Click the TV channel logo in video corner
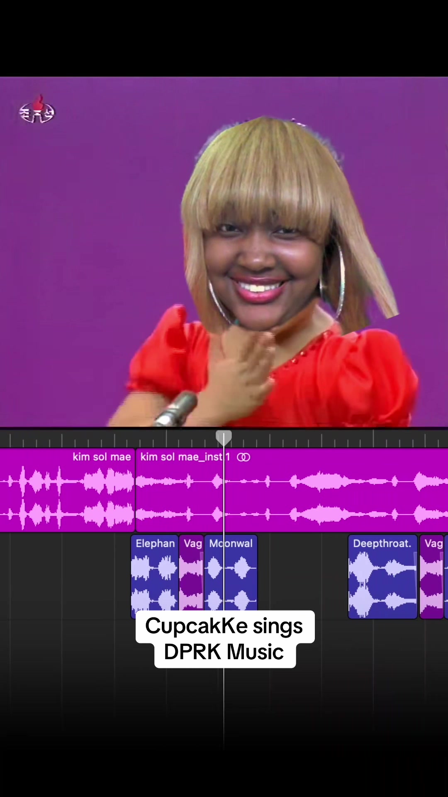 [37, 110]
